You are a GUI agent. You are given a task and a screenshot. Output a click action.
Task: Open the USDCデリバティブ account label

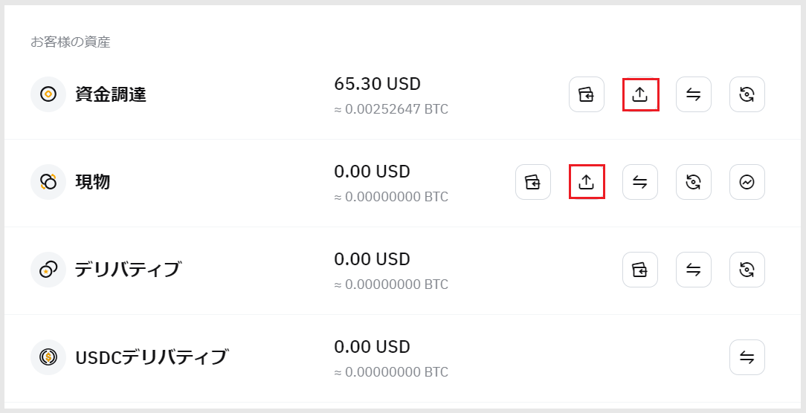coord(151,357)
